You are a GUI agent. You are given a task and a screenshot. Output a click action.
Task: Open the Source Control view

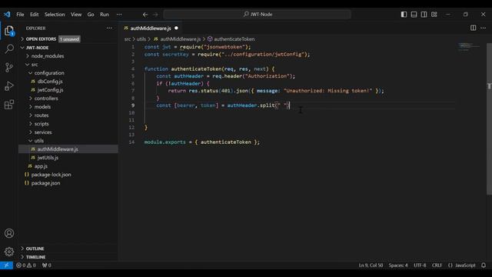(x=9, y=67)
